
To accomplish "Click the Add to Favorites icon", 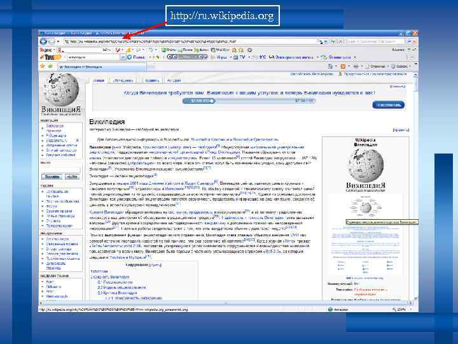I will point(50,66).
